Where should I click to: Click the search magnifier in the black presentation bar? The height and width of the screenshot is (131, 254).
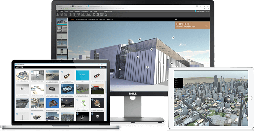coord(176,19)
